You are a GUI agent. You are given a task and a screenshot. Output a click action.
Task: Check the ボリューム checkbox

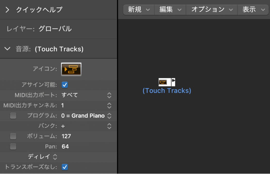(x=13, y=136)
